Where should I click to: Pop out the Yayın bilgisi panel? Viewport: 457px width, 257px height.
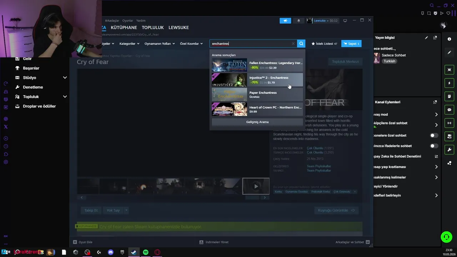tap(435, 37)
